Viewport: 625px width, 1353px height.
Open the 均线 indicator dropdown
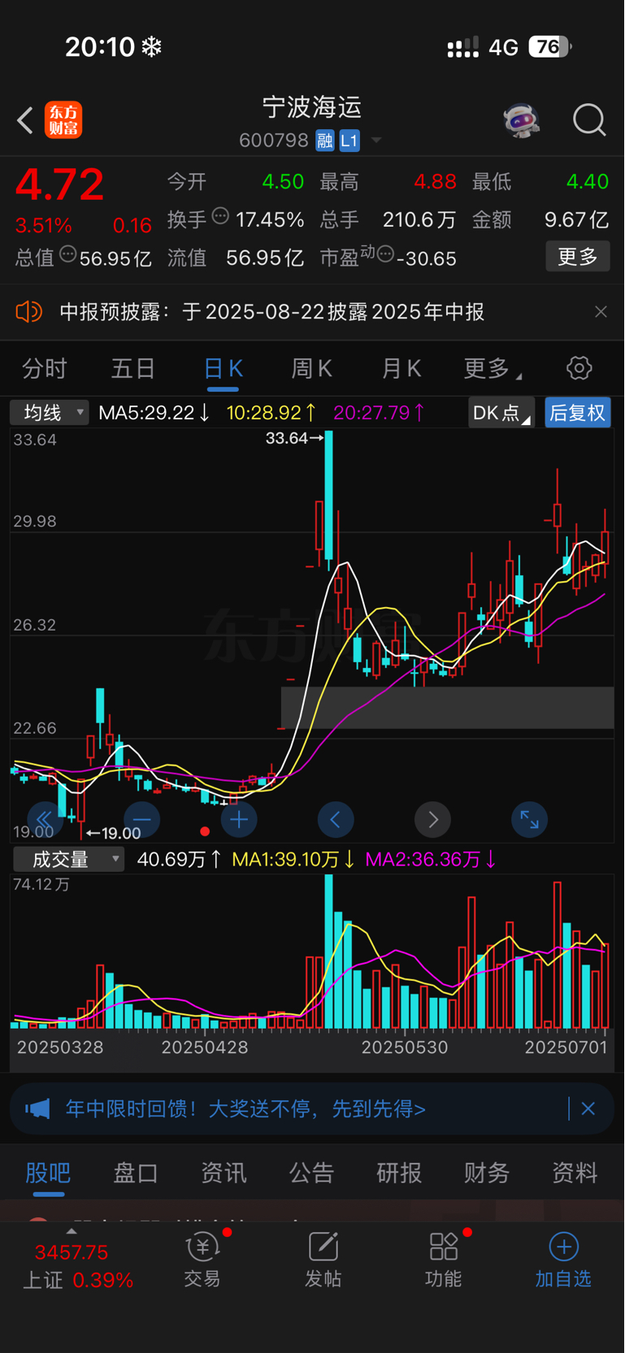pyautogui.click(x=49, y=413)
